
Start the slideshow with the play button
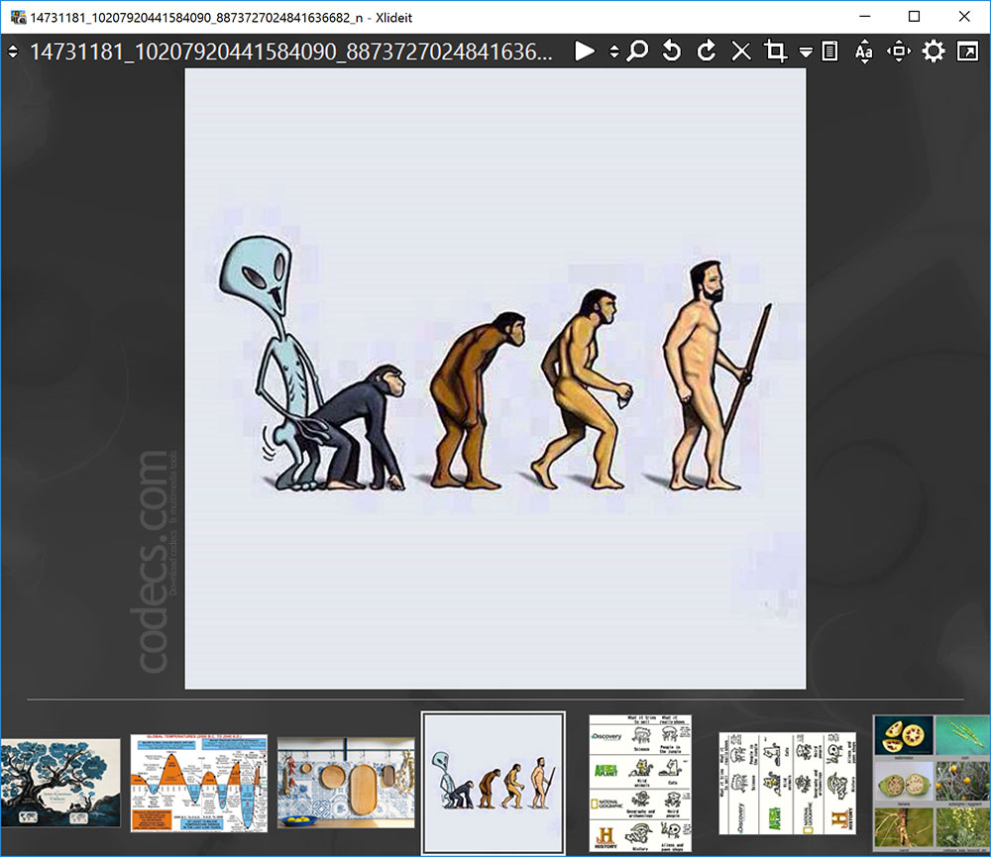coord(585,52)
